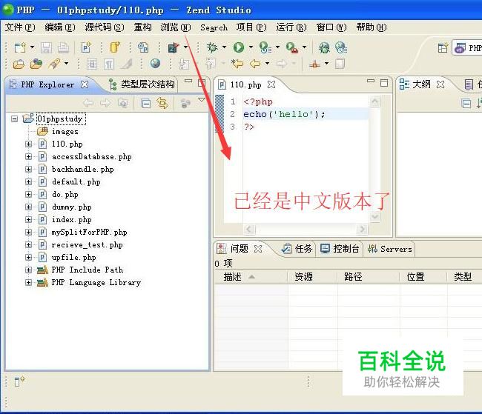Viewport: 482px width, 414px height.
Task: Click the Open folder toolbar icon
Action: tap(19, 64)
